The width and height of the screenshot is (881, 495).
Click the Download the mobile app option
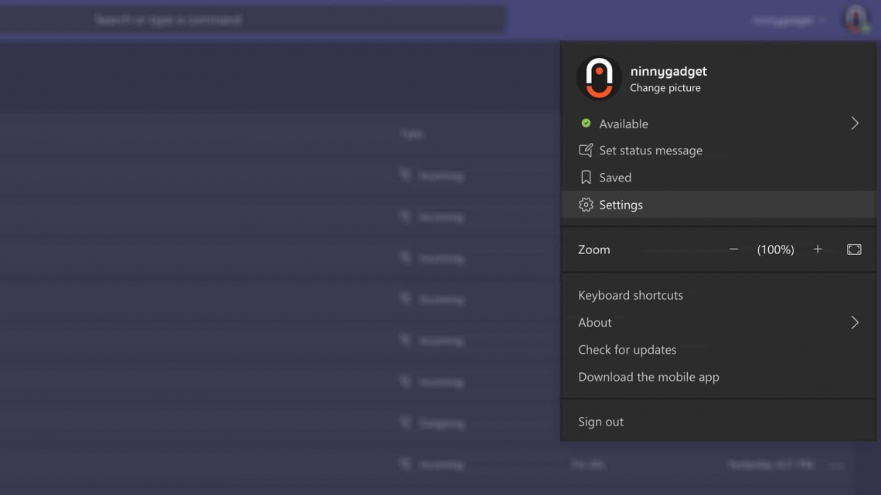tap(649, 377)
